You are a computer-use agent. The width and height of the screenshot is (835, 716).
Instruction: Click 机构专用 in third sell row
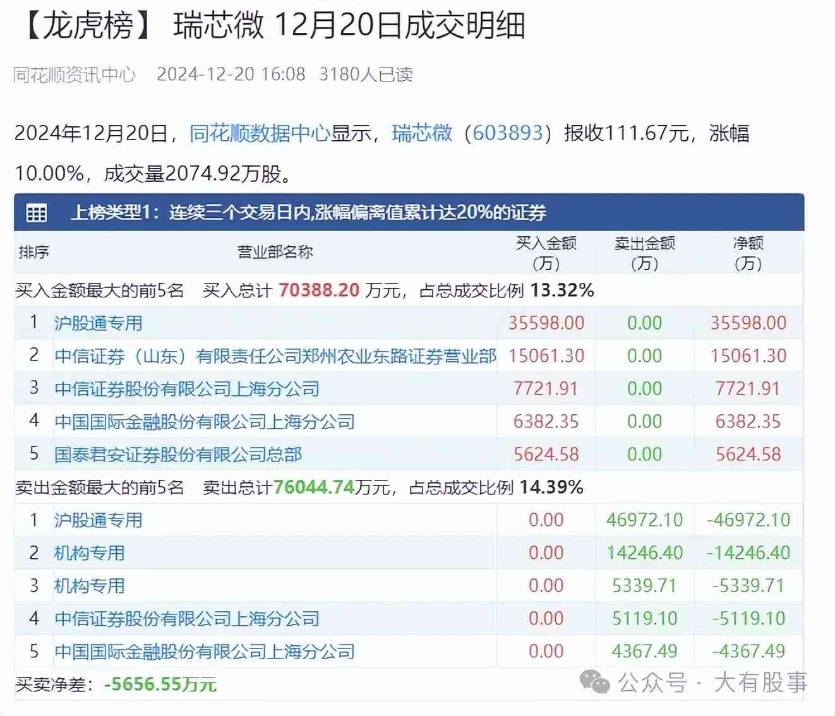pyautogui.click(x=89, y=586)
